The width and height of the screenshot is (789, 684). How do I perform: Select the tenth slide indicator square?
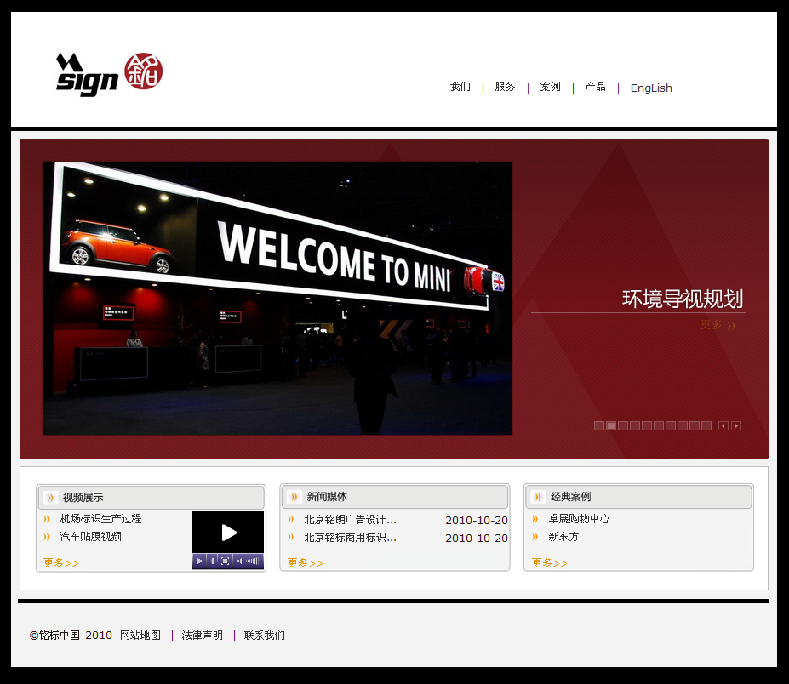(706, 426)
